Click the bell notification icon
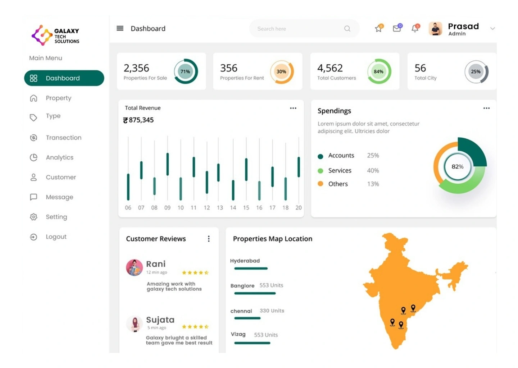518x368 pixels. [x=415, y=29]
